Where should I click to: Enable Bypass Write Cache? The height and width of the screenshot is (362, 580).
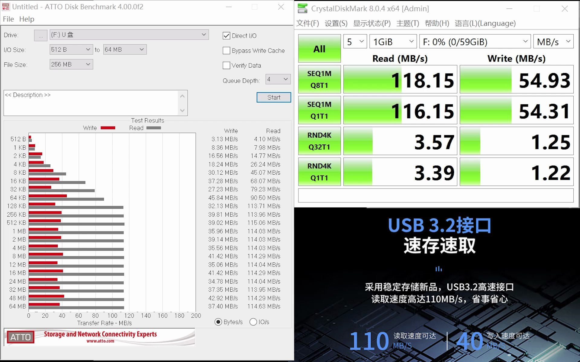[x=226, y=50]
